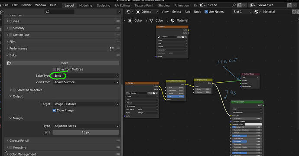The image size is (299, 156).
Task: Open the Target Image Textures dropdown
Action: point(86,104)
